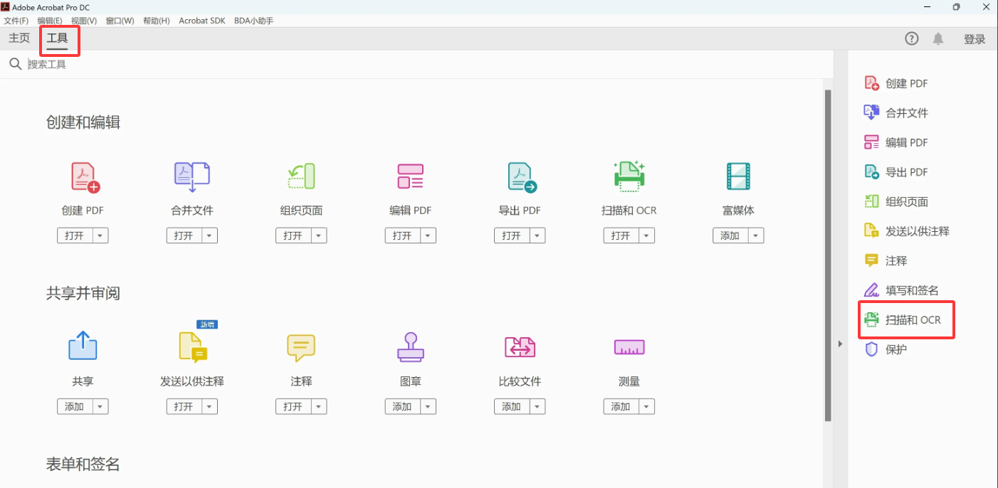Click the 登录 button
This screenshot has width=998, height=488.
point(975,38)
